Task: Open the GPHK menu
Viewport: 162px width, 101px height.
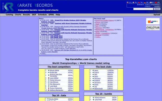Action: click(51, 15)
